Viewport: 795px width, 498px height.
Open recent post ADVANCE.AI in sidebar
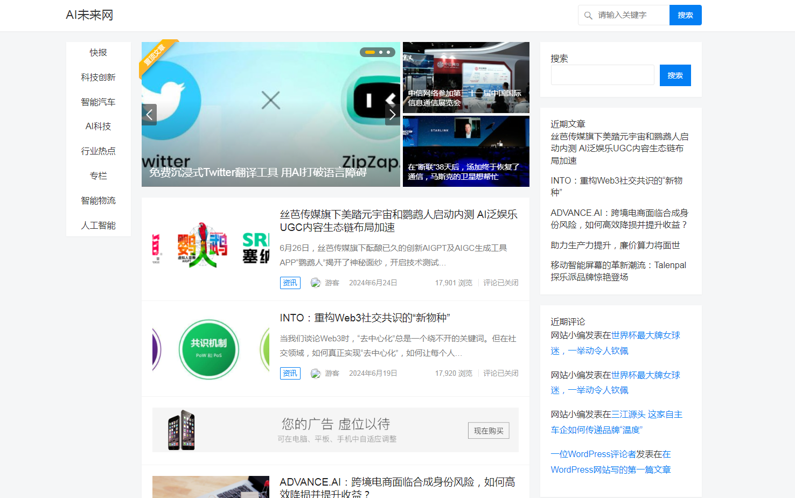tap(619, 219)
